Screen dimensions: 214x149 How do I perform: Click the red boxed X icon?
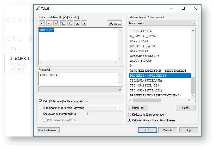click(77, 23)
